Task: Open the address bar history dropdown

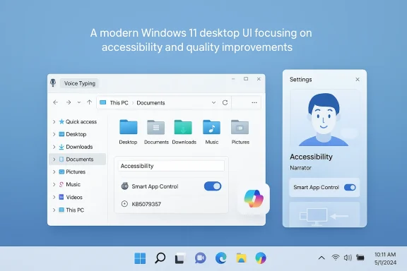Action: tap(213, 103)
